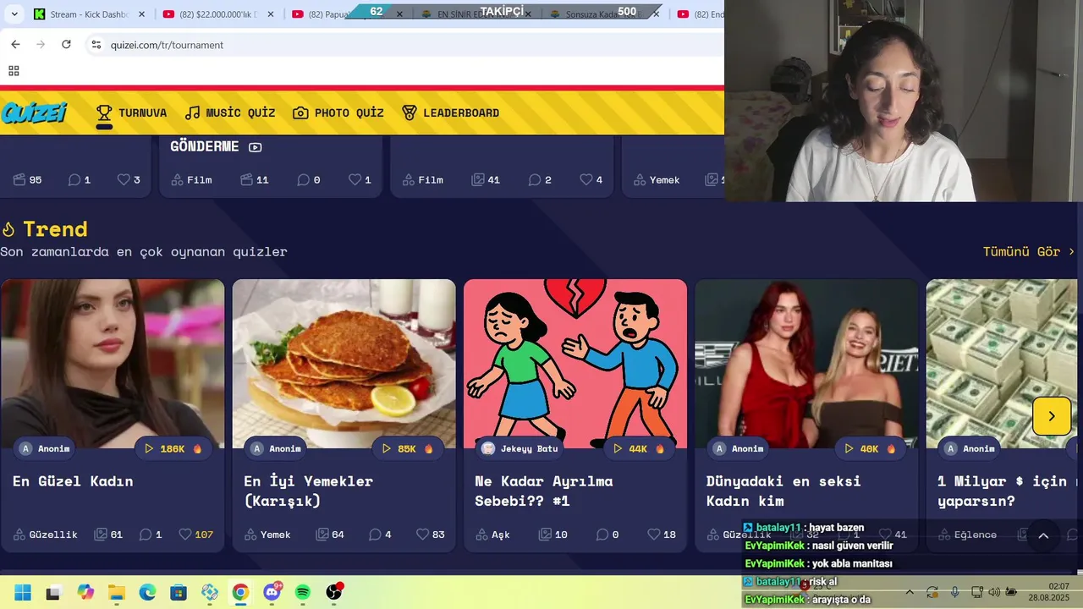Click the address bar URL
This screenshot has width=1083, height=609.
click(167, 45)
